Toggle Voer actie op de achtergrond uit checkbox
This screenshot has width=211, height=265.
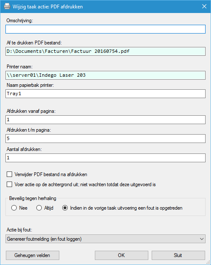(10, 184)
